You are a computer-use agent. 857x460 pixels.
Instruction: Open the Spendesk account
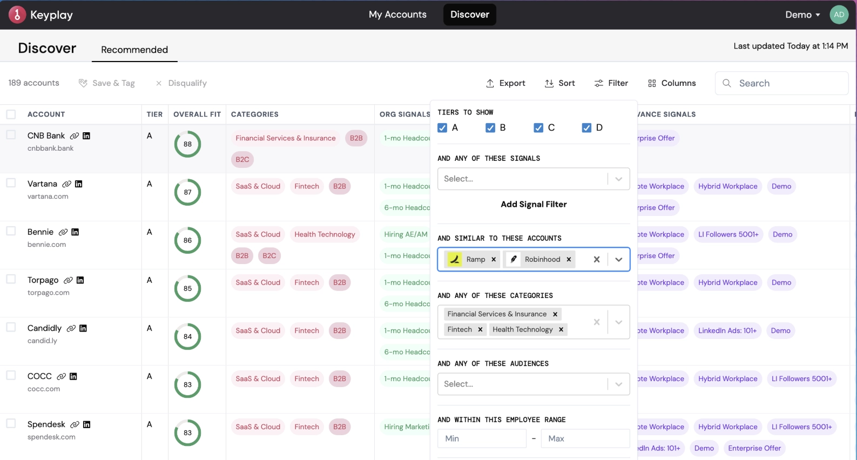pyautogui.click(x=46, y=424)
